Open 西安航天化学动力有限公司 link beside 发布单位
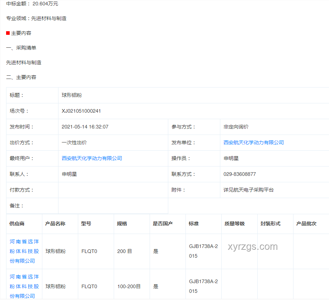Viewport: 329px width, 300px height. pyautogui.click(x=253, y=142)
